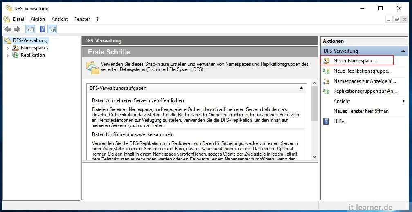
Task: Click Neuer Namespace... action
Action: 355,60
